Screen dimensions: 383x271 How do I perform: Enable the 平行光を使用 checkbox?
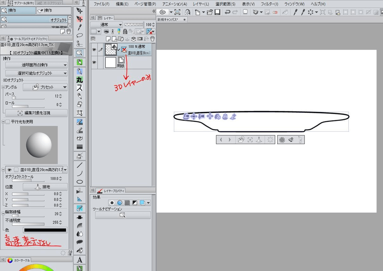[x=7, y=122]
